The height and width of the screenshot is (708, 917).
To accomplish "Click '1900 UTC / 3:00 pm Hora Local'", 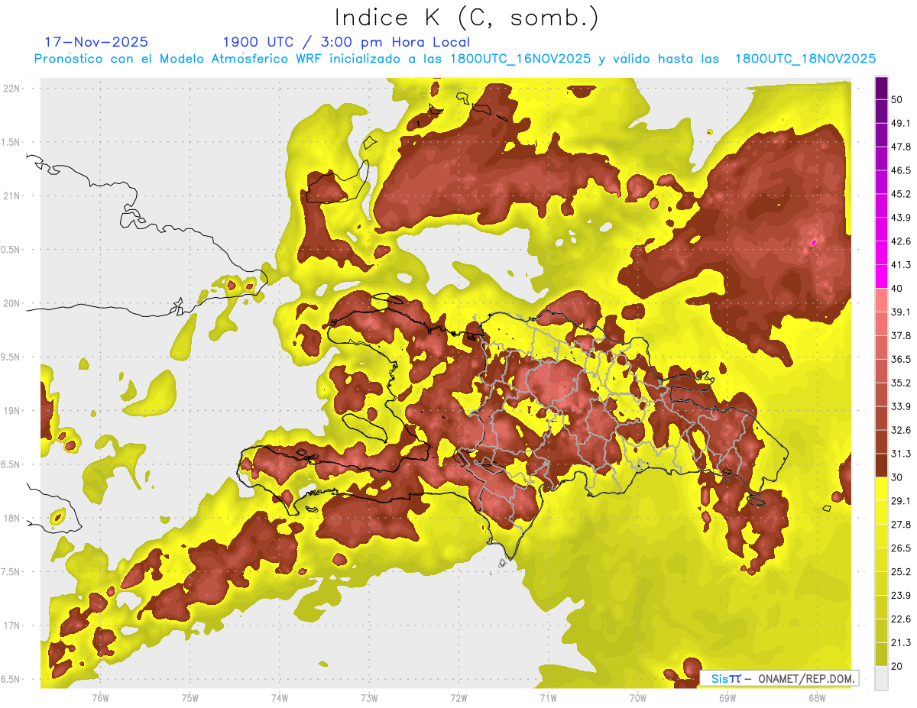I will 346,42.
